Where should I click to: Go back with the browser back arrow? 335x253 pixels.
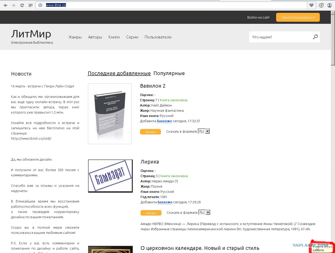pos(5,5)
